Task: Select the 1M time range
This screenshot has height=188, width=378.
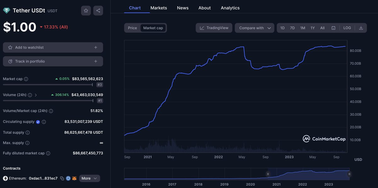Action: [x=303, y=28]
